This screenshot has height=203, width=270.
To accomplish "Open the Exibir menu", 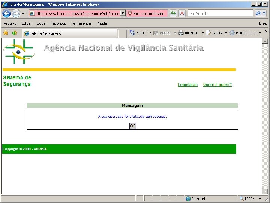I will 41,23.
